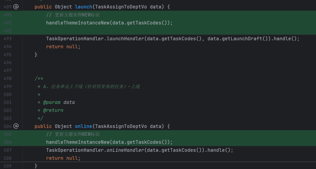Click the @return tag in the Javadoc
The image size is (316, 169).
tap(53, 110)
